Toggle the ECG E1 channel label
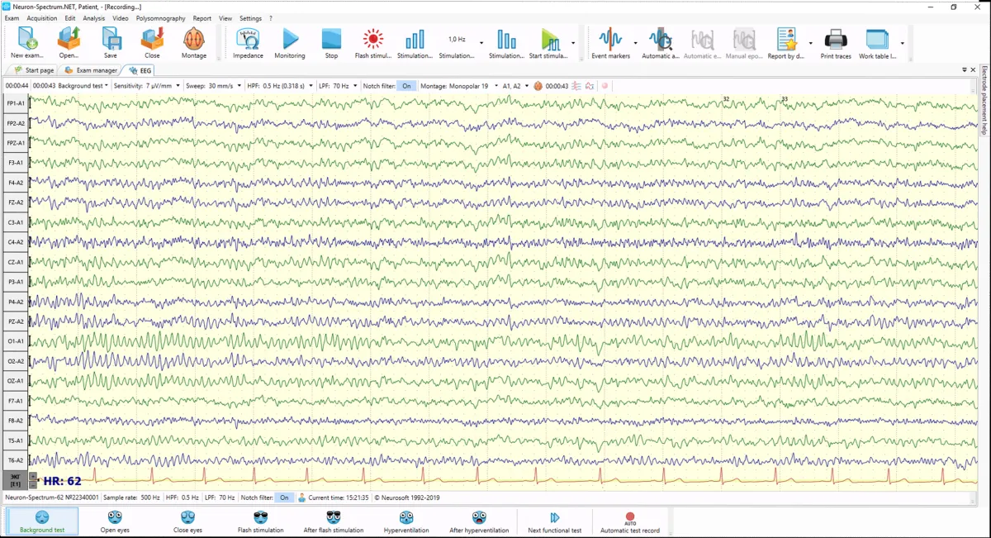The image size is (991, 538). 16,480
